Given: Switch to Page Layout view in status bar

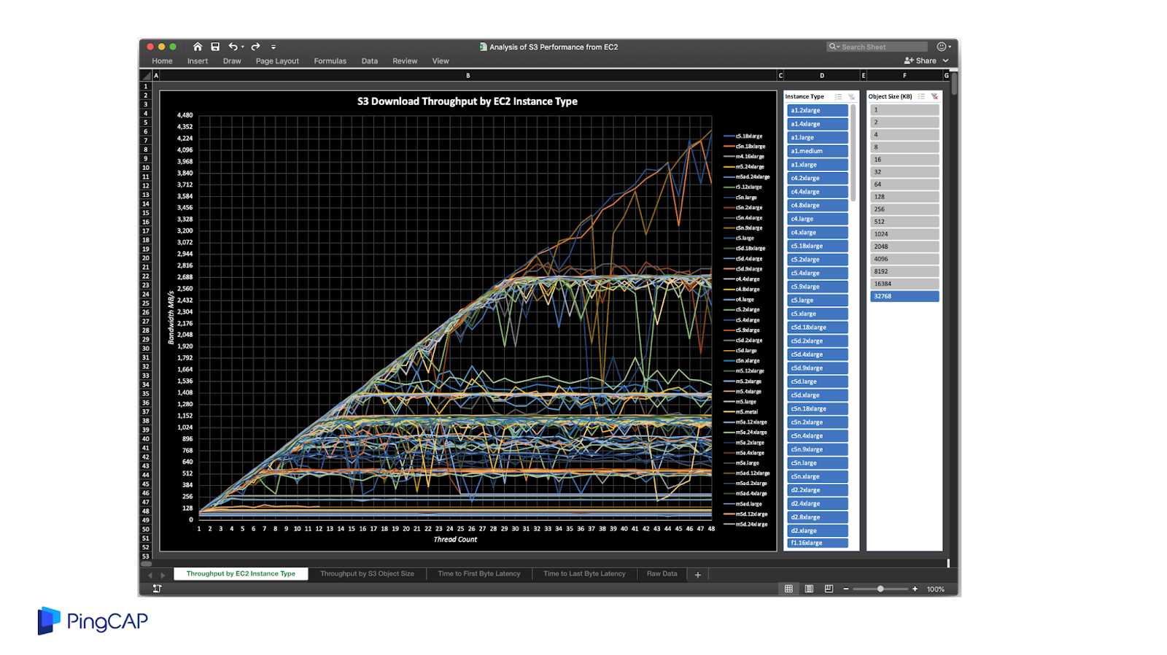Looking at the screenshot, I should tap(809, 589).
